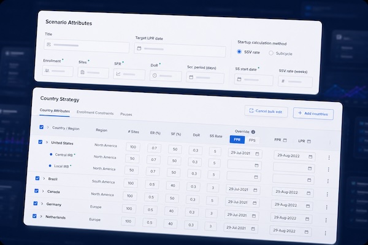Image resolution: width=368 pixels, height=245 pixels.
Task: Open the kebab menu for United States row
Action: click(x=329, y=158)
